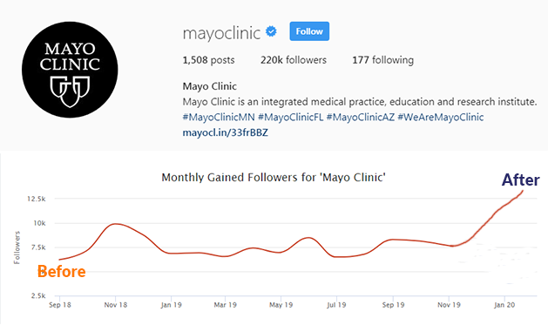Screen dimensions: 548x332
Task: Visit the mayocl.in/33frBBZ bio link
Action: 225,132
